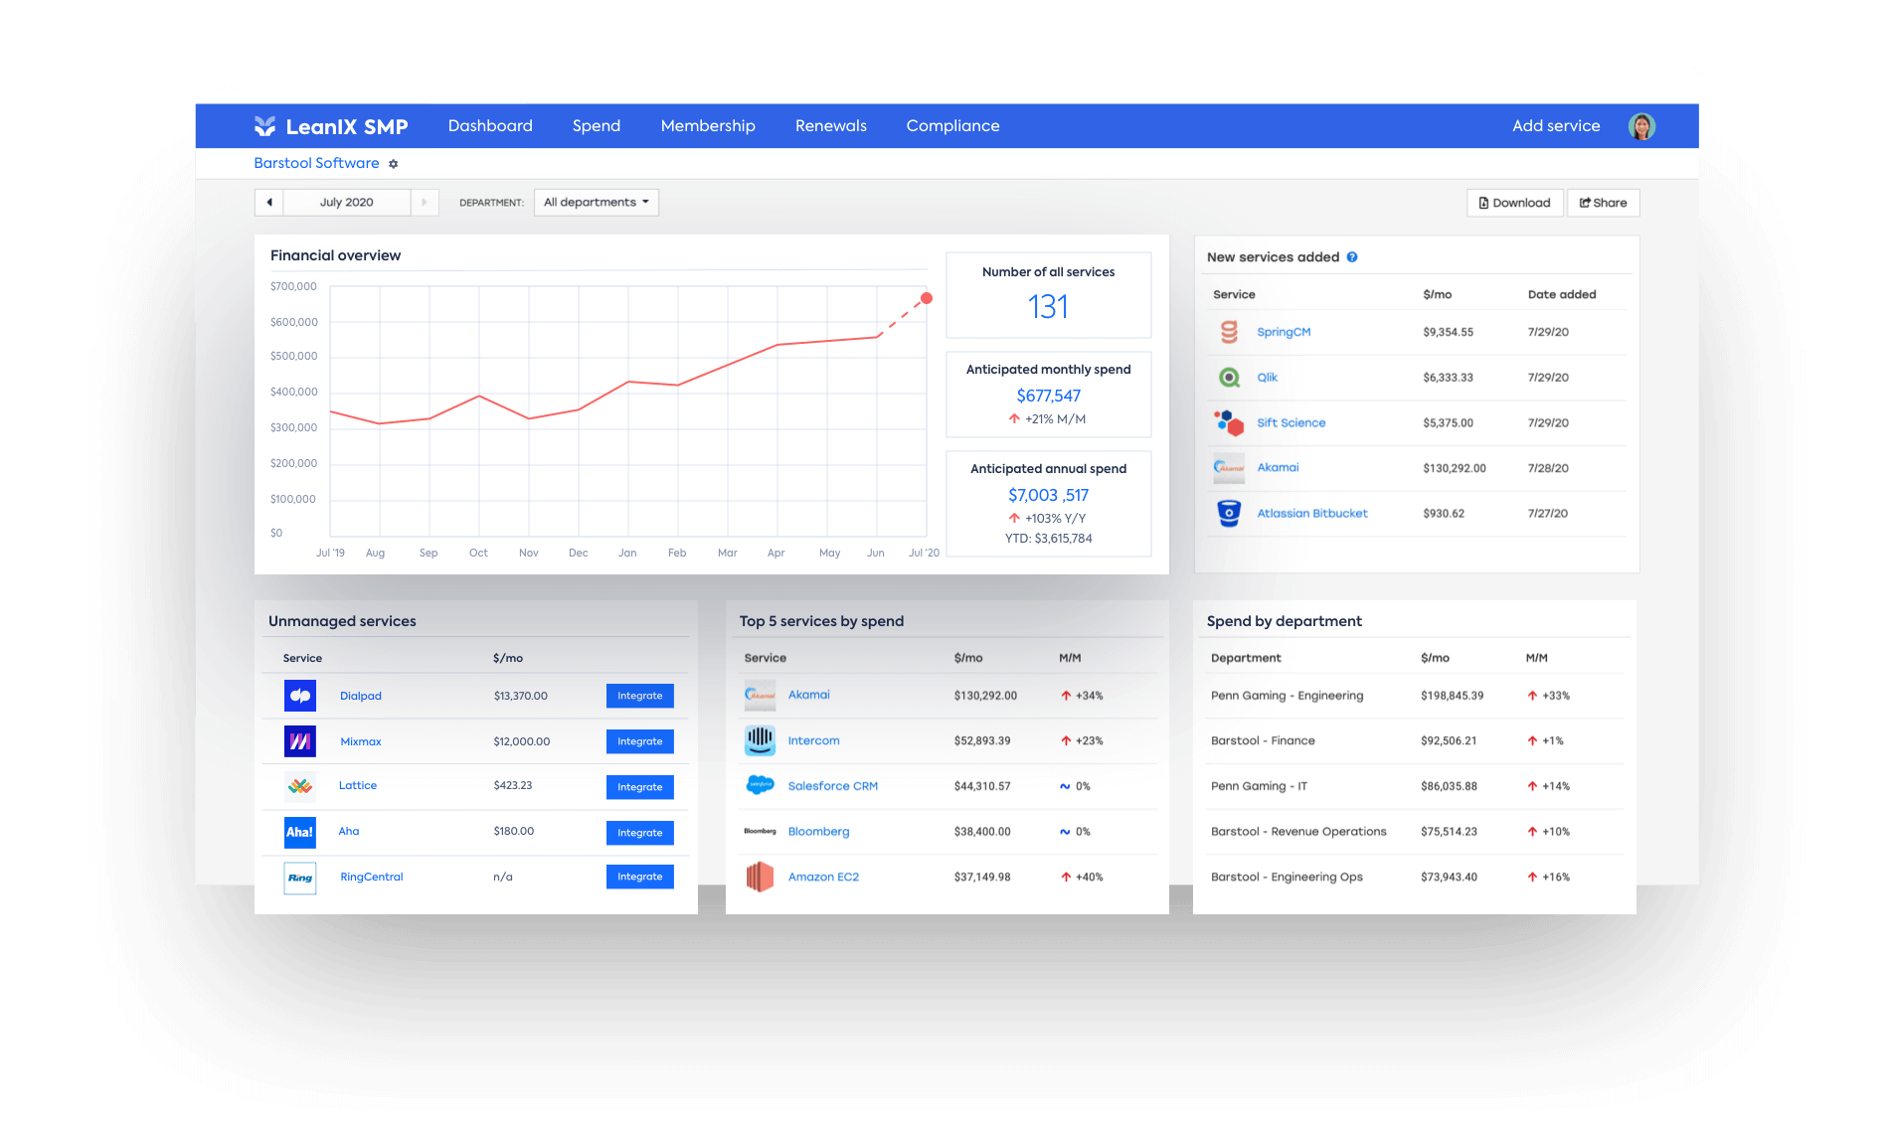
Task: Click Akamai icon in Top 5 services
Action: (x=760, y=696)
